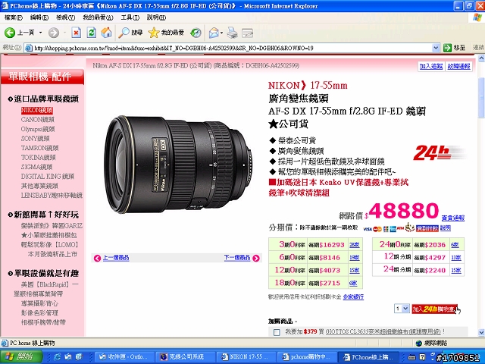This screenshot has width=485, height=364.
Task: Select CANON鏡頭 in sidebar
Action: tap(37, 120)
